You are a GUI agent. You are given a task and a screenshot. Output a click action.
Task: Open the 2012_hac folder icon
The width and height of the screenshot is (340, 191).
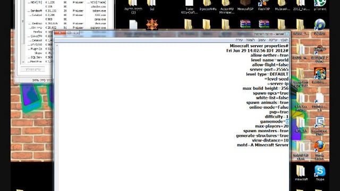pos(301,5)
